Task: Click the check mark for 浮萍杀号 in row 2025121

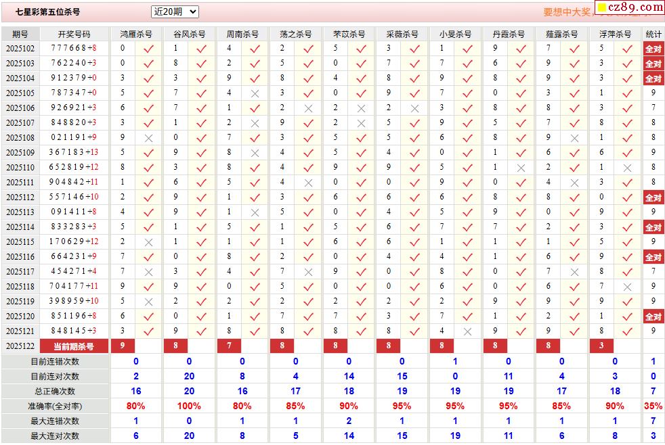Action: (627, 331)
